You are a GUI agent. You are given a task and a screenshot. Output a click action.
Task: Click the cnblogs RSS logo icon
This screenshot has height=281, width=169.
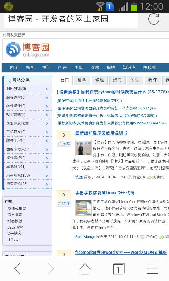click(x=13, y=50)
